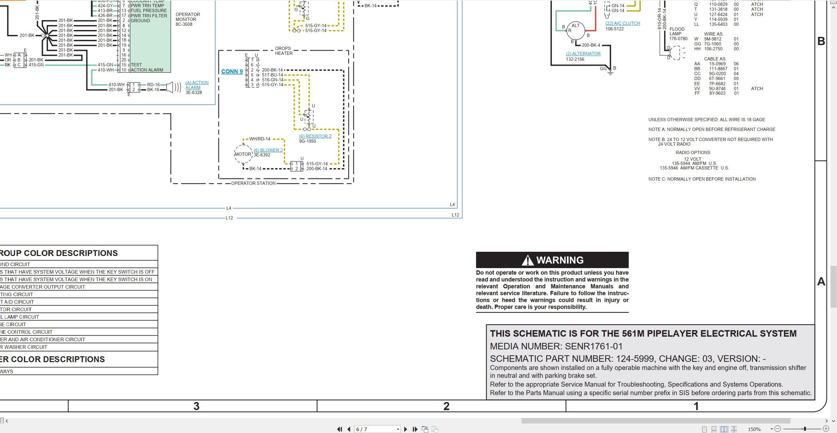
Task: Click the NOTE C installation text
Action: 702,179
